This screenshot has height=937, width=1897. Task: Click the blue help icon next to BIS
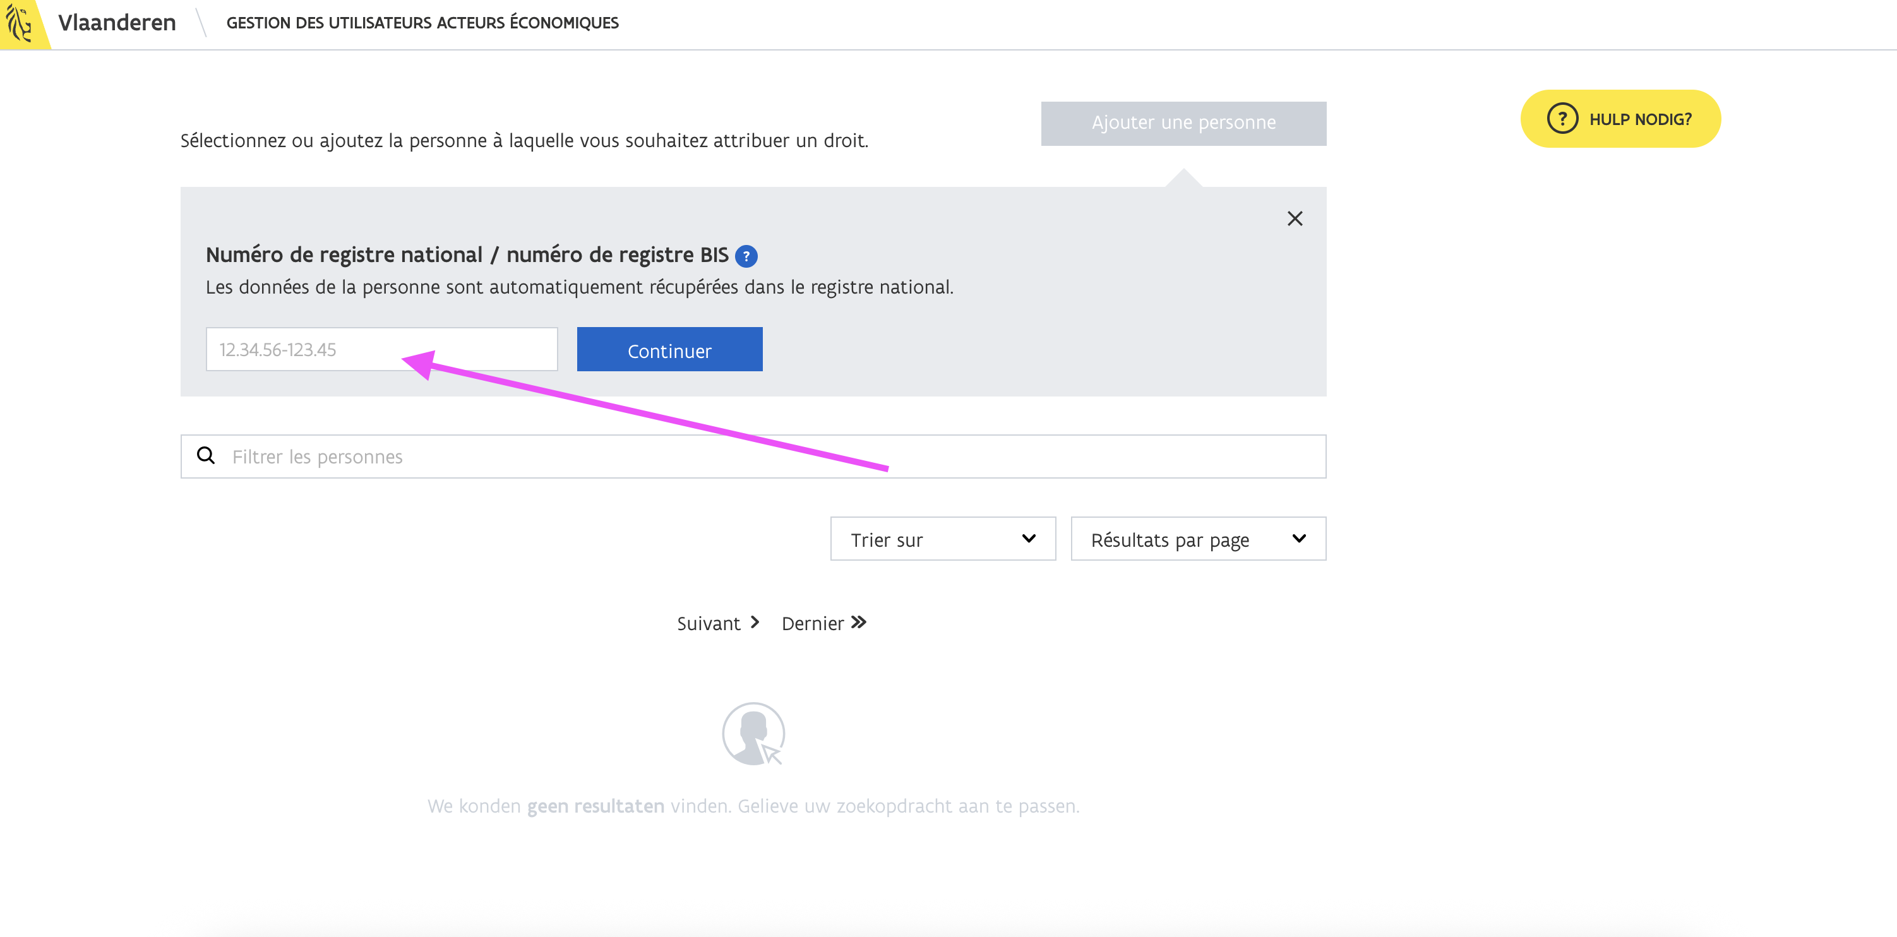[x=746, y=256]
